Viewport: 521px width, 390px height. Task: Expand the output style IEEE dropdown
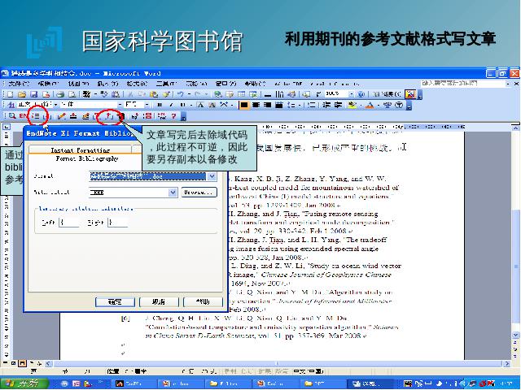click(173, 193)
